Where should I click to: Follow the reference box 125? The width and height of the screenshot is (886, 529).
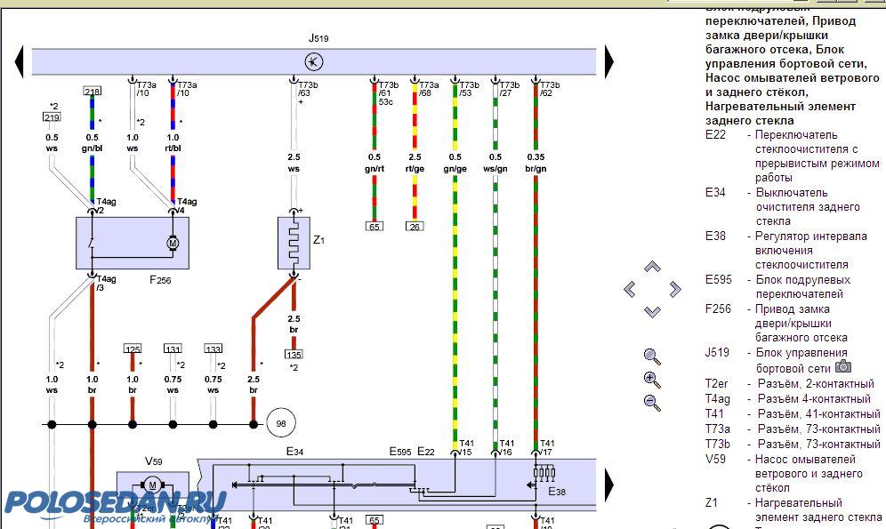click(133, 349)
